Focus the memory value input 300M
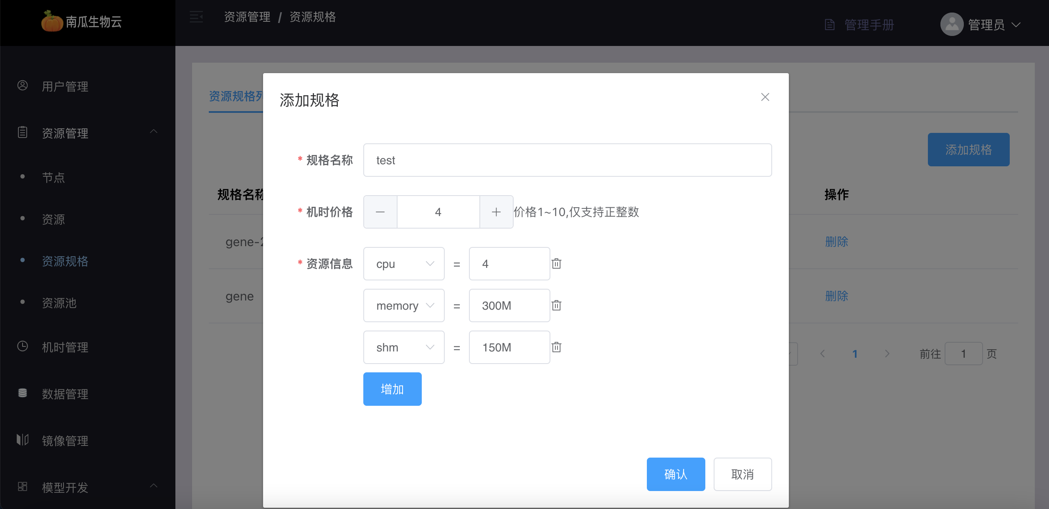 pos(509,305)
